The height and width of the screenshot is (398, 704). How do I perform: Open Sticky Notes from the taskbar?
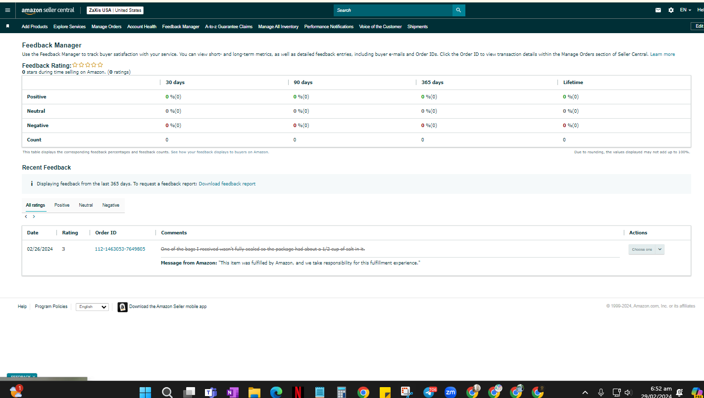pyautogui.click(x=385, y=393)
